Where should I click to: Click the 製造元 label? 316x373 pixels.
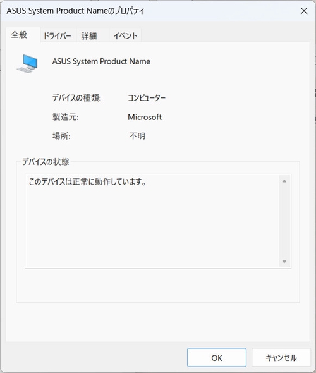[65, 117]
